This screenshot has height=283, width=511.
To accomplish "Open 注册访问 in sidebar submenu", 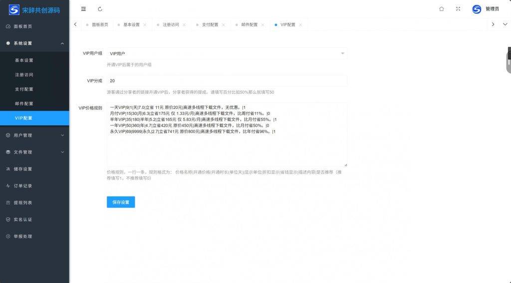I will point(34,75).
